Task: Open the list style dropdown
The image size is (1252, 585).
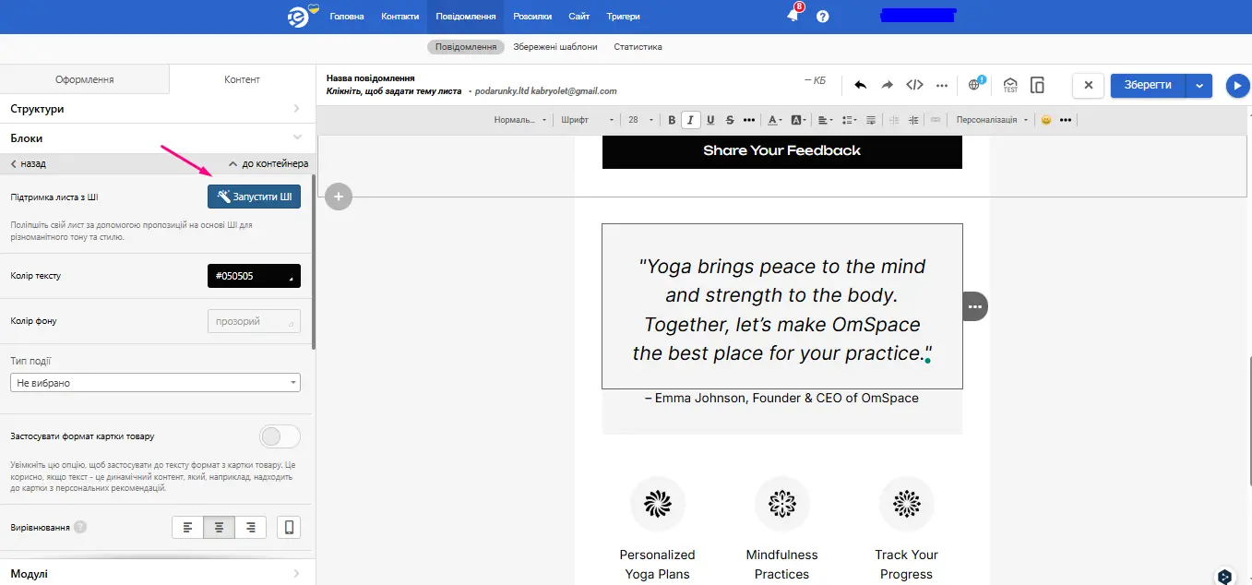Action: pyautogui.click(x=850, y=120)
